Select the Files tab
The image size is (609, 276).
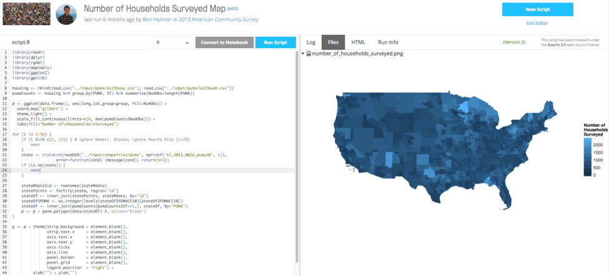coord(333,42)
